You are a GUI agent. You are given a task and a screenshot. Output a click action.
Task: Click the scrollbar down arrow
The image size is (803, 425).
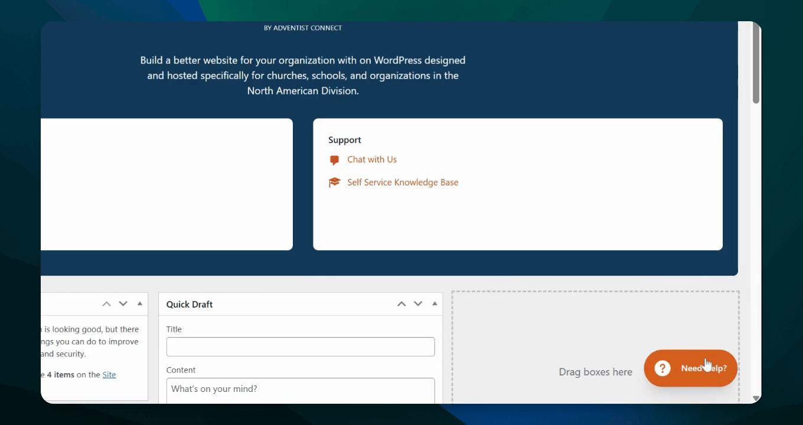pyautogui.click(x=756, y=398)
